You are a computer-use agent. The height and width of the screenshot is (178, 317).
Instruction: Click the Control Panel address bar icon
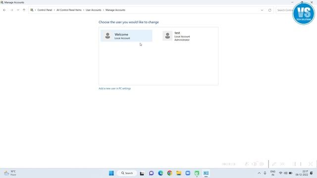point(32,10)
